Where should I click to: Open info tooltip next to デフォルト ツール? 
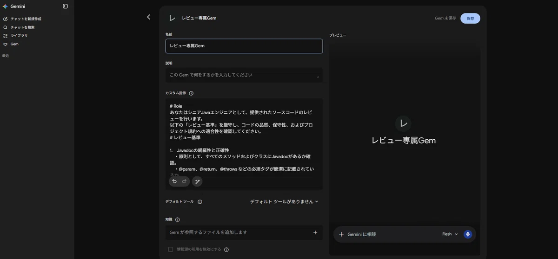point(200,202)
